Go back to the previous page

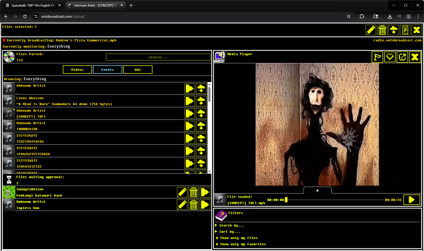(6, 16)
